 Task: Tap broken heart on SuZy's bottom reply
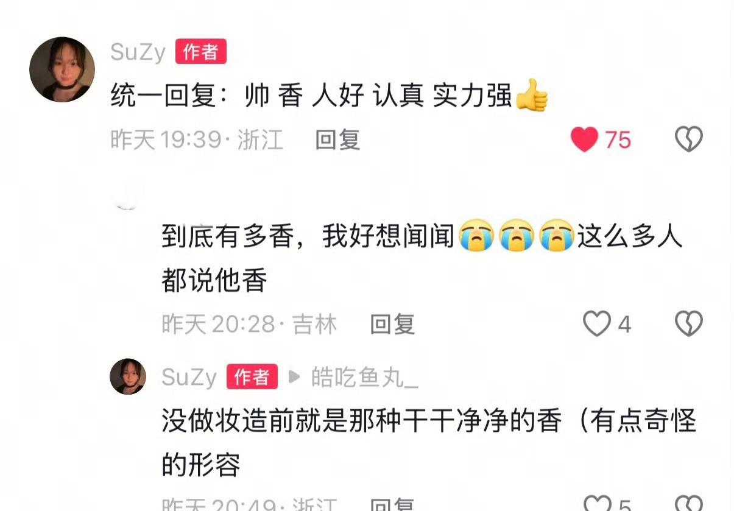click(689, 504)
